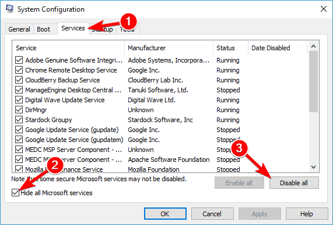Click the scroll up arrow of services list
The height and width of the screenshot is (225, 333).
tap(313, 46)
